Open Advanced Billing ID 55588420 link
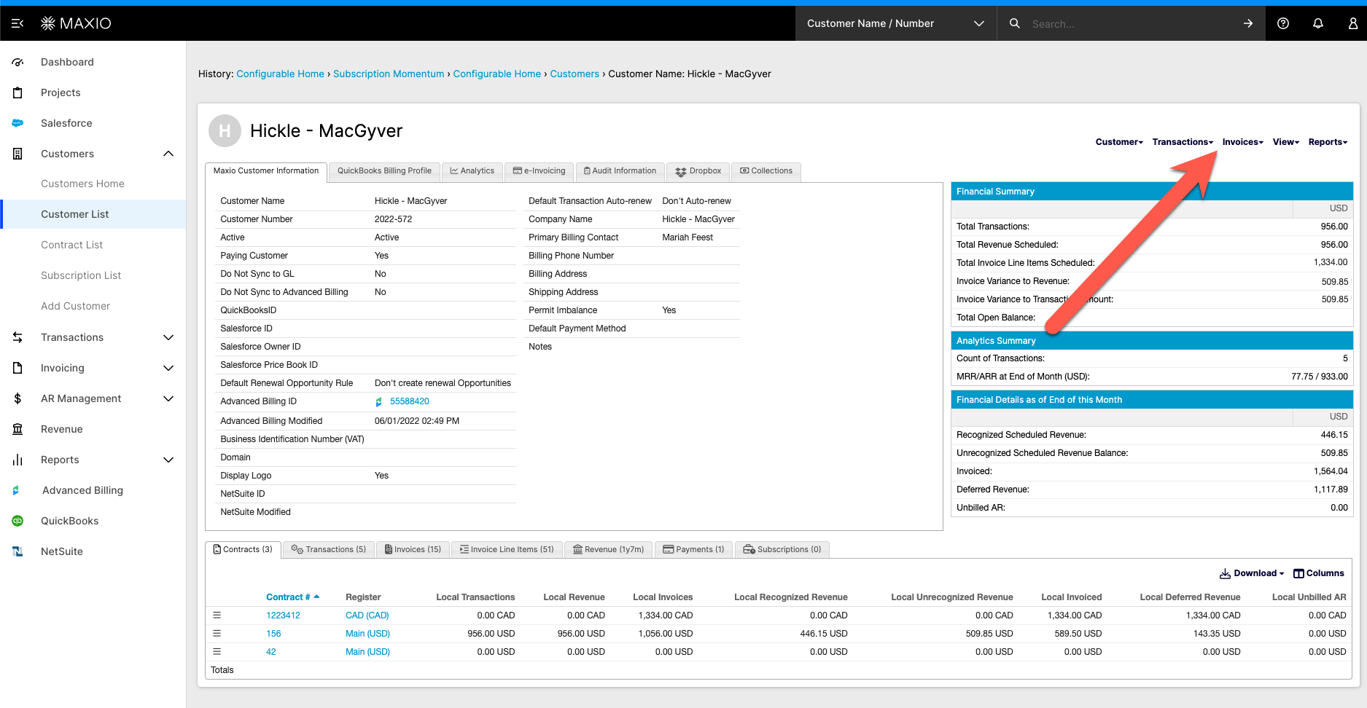 point(410,401)
